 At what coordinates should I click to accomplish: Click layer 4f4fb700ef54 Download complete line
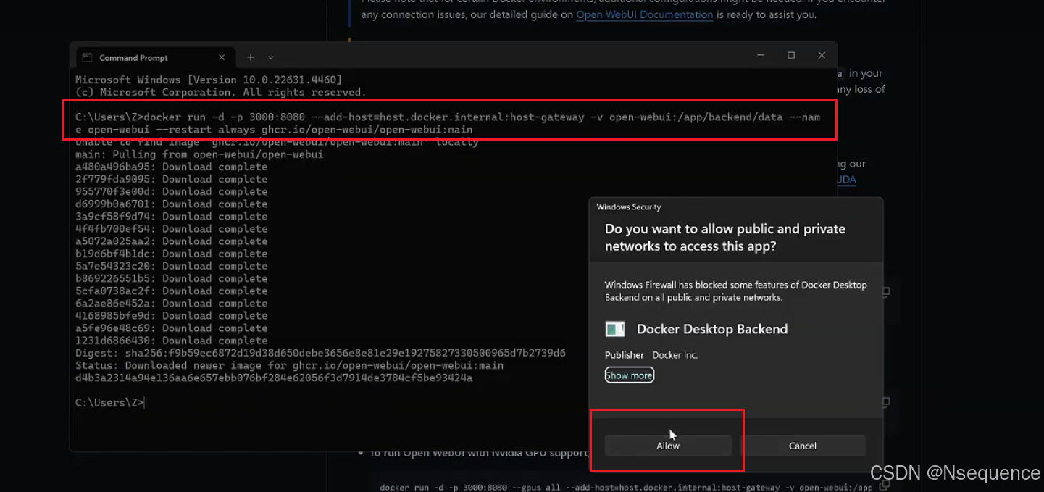pos(172,228)
